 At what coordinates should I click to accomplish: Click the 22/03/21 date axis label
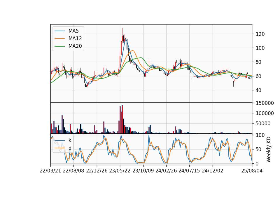point(50,171)
